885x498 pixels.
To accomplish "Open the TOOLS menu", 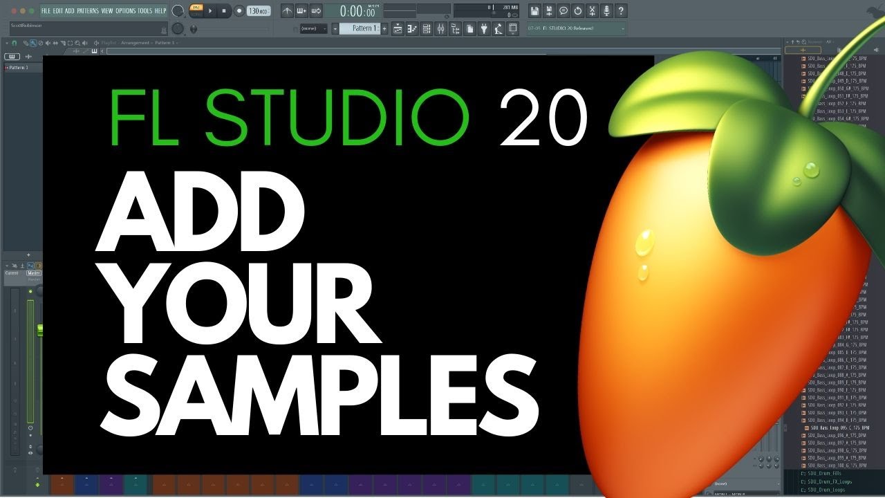I will tap(145, 11).
